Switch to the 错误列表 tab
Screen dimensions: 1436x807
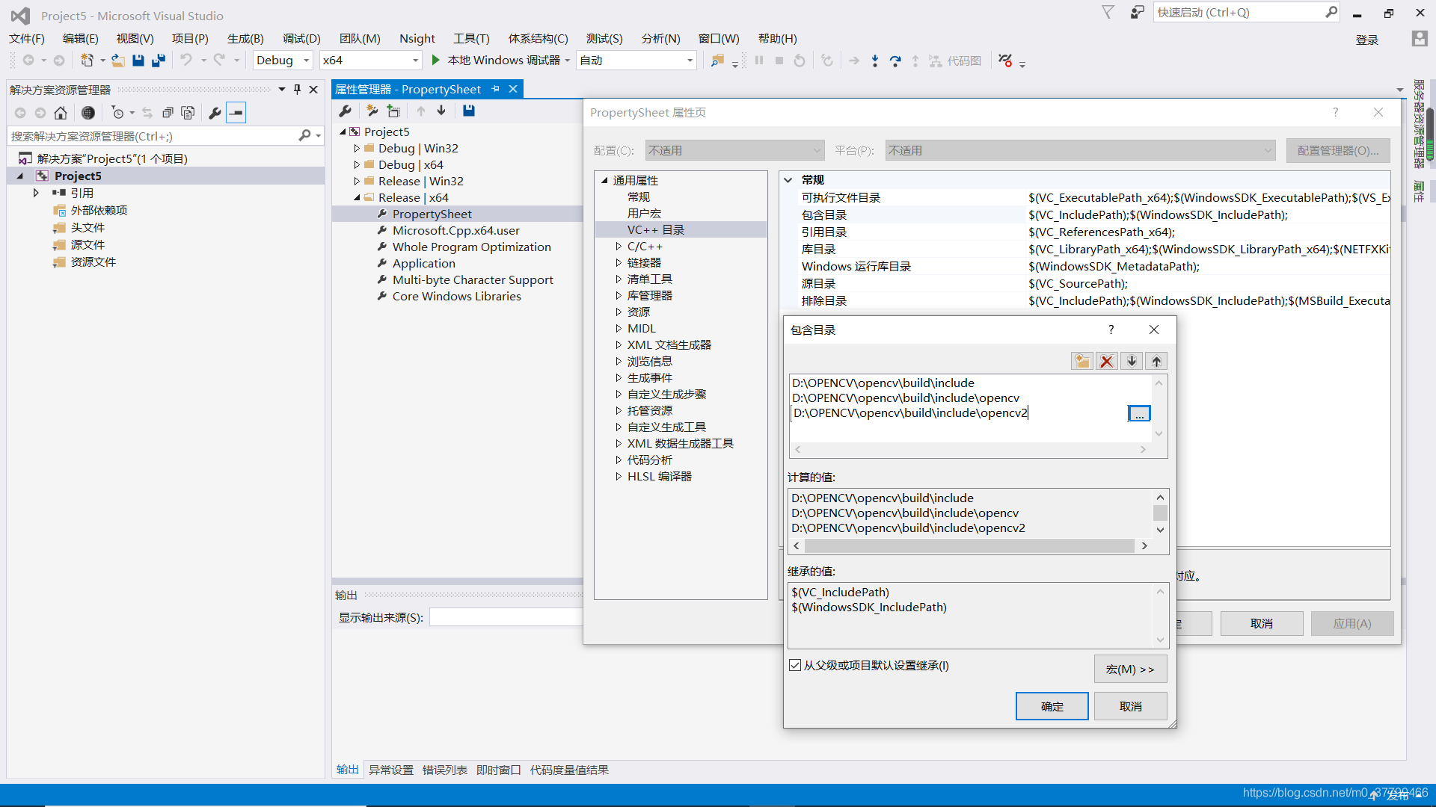pos(445,770)
